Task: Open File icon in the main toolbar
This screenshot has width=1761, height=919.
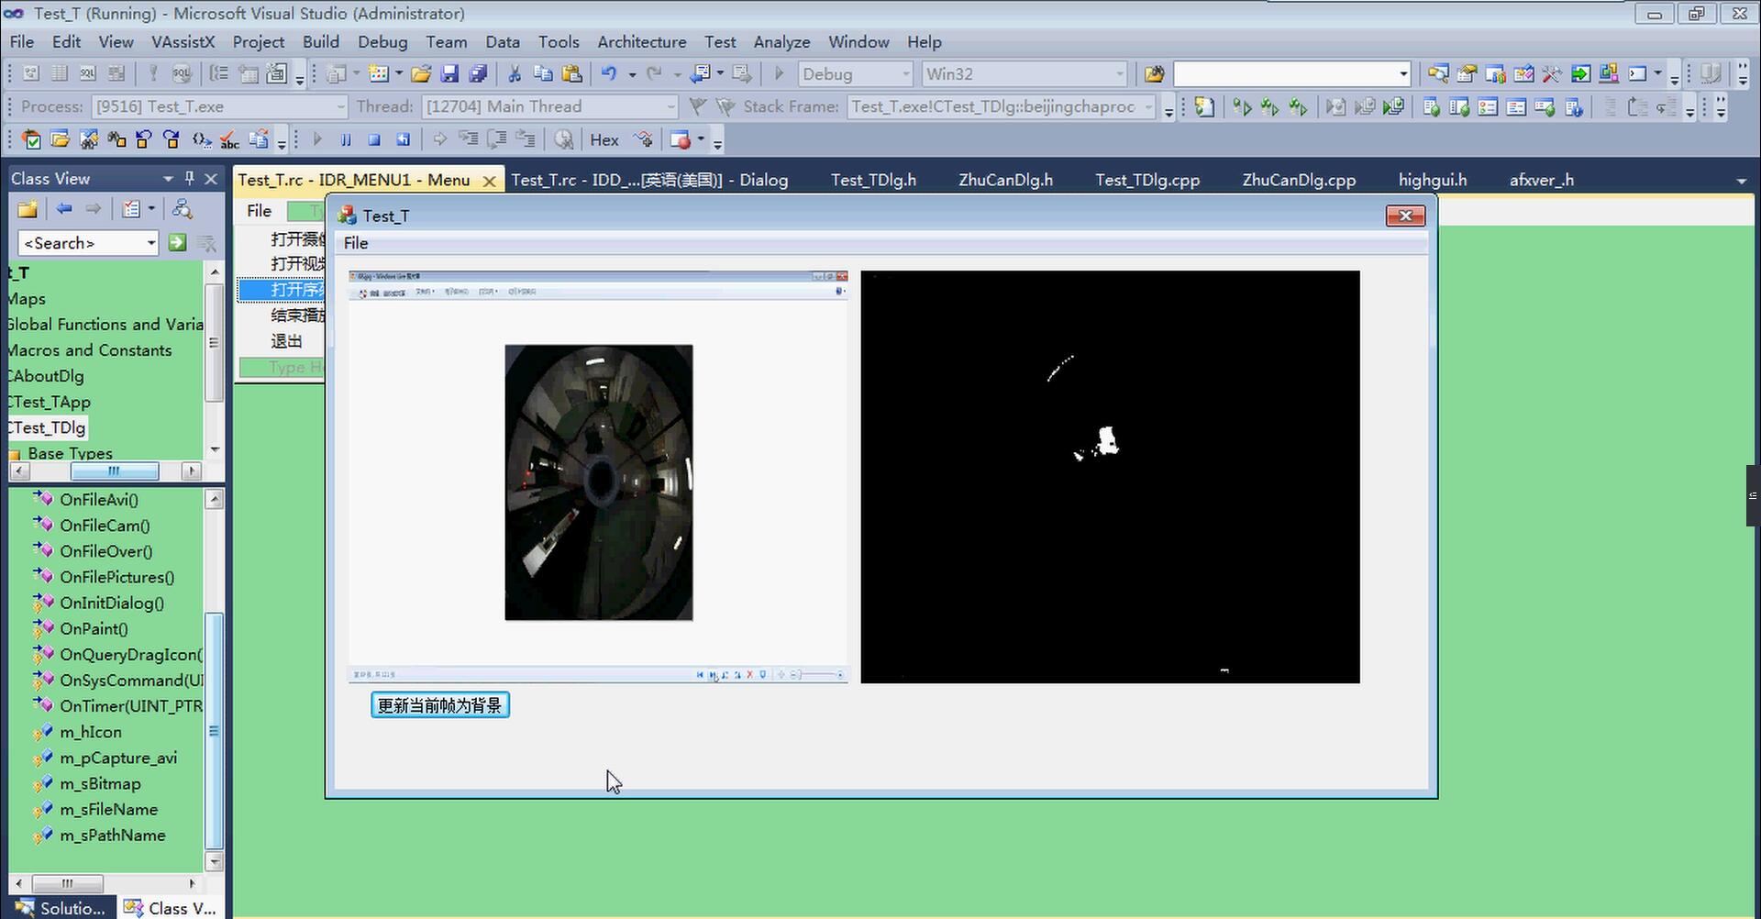Action: pos(421,74)
